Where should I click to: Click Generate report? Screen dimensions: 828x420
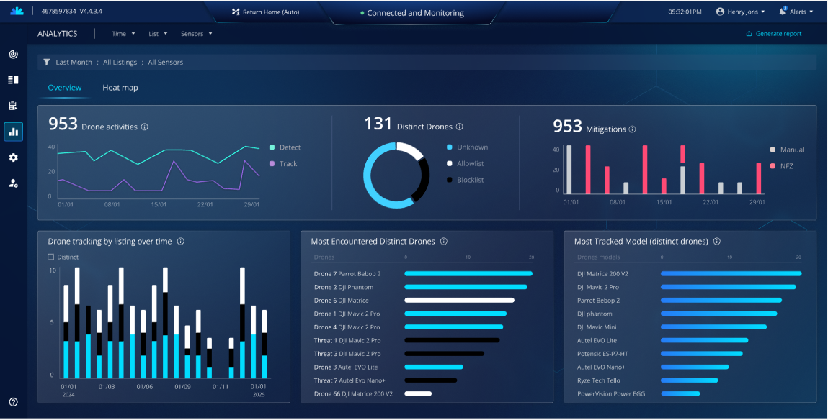point(773,34)
